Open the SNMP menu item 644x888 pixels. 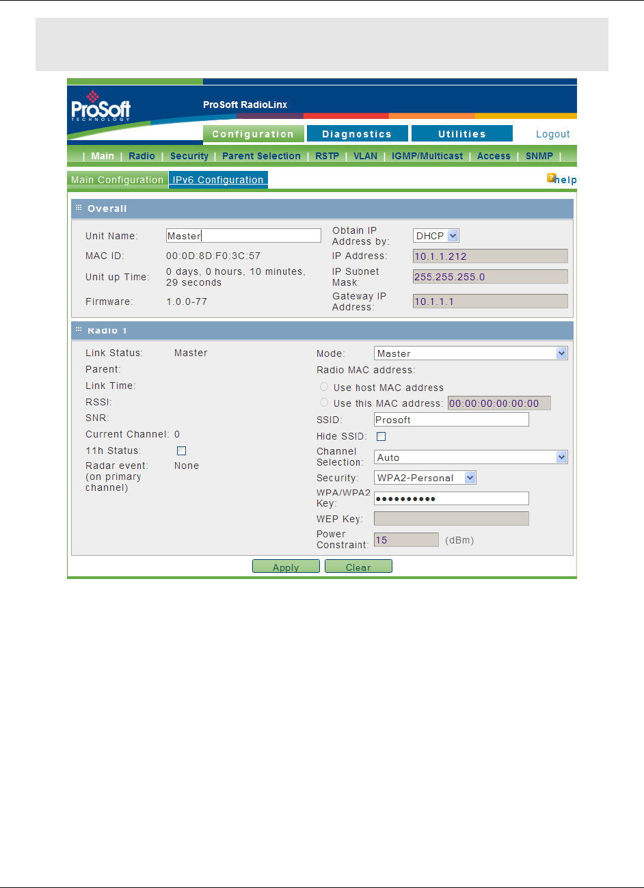click(x=539, y=156)
